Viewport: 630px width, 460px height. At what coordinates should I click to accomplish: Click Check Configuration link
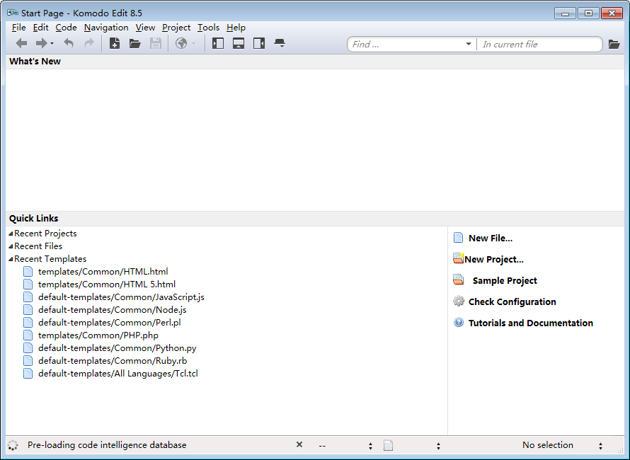512,301
